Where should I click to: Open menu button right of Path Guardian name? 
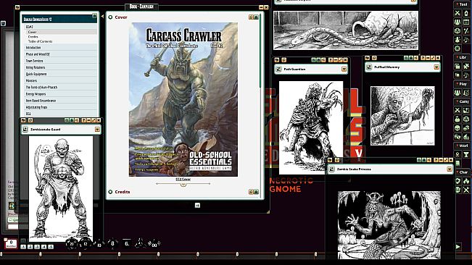(344, 69)
